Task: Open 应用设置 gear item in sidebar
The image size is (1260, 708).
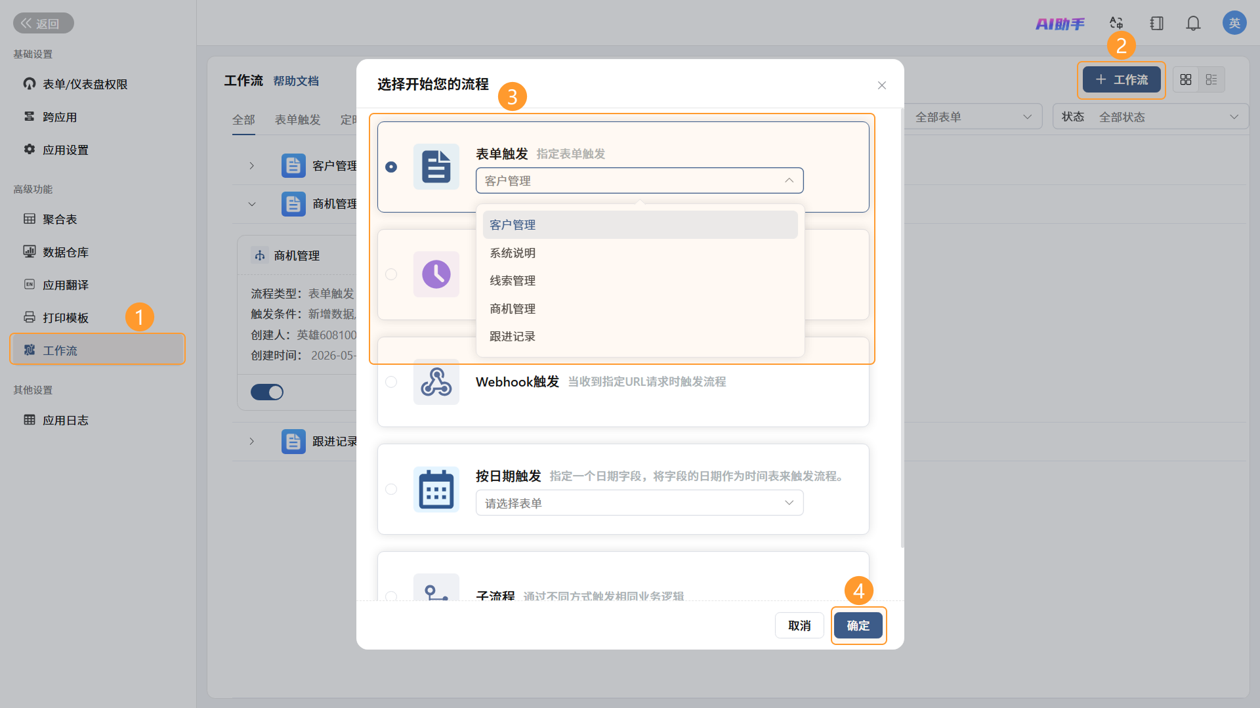Action: point(97,150)
